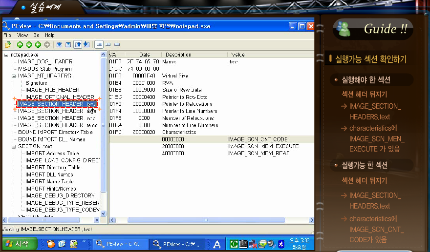Click the data pane horizontal scroll-left arrow
The image size is (430, 252).
tap(112, 220)
